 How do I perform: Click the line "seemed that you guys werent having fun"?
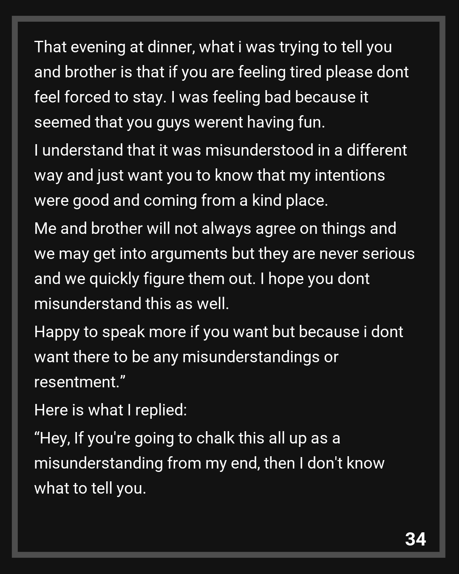pyautogui.click(x=179, y=122)
